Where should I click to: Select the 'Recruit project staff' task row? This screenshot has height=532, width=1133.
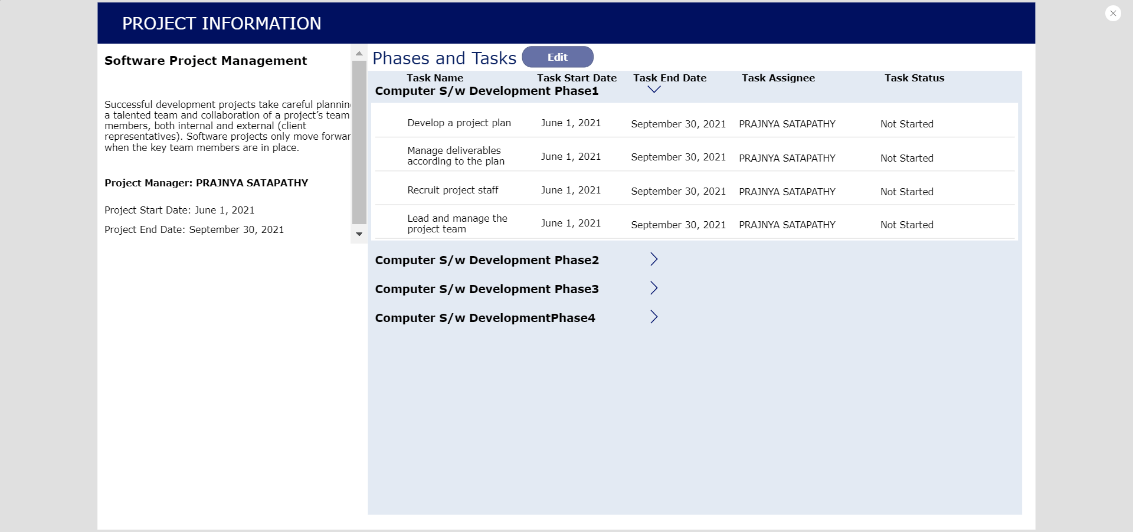[452, 190]
